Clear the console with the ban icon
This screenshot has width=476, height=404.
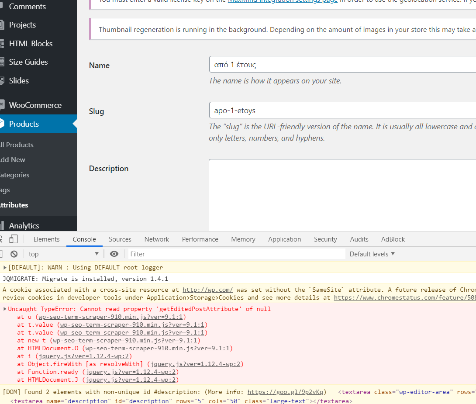coord(14,254)
